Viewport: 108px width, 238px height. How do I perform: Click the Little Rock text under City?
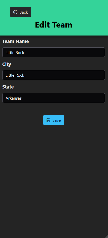[15, 75]
